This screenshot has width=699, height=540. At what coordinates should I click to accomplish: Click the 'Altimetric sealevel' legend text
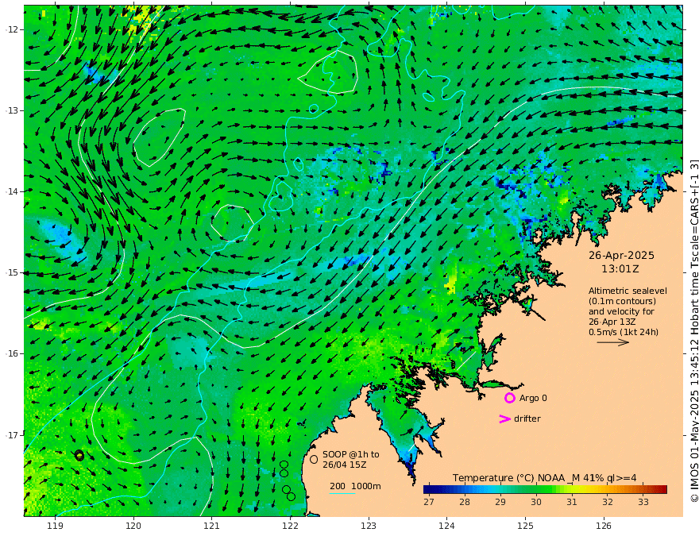point(628,291)
